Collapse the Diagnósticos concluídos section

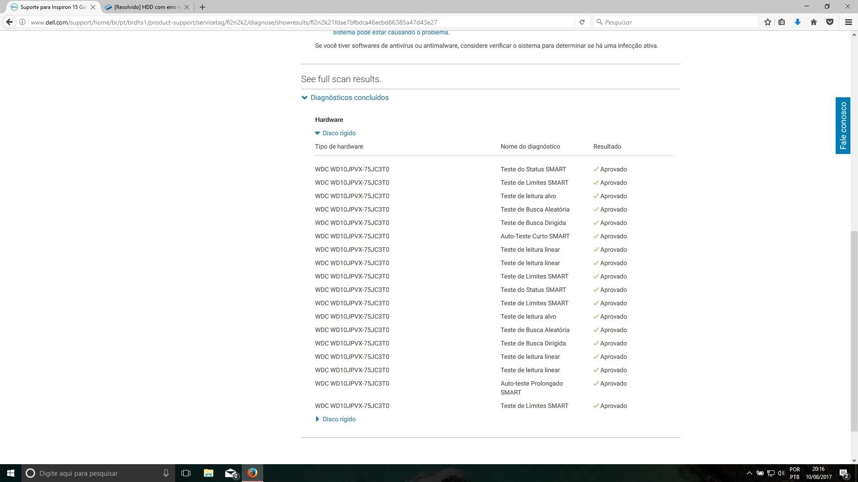[x=345, y=97]
